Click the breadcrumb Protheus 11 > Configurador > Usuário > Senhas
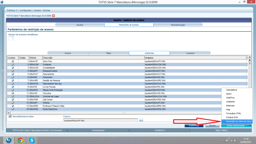 28,10
